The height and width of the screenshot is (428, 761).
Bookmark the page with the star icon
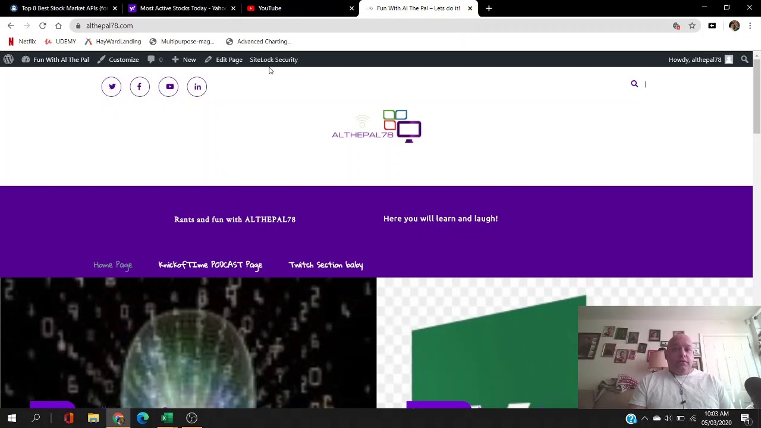pos(691,26)
